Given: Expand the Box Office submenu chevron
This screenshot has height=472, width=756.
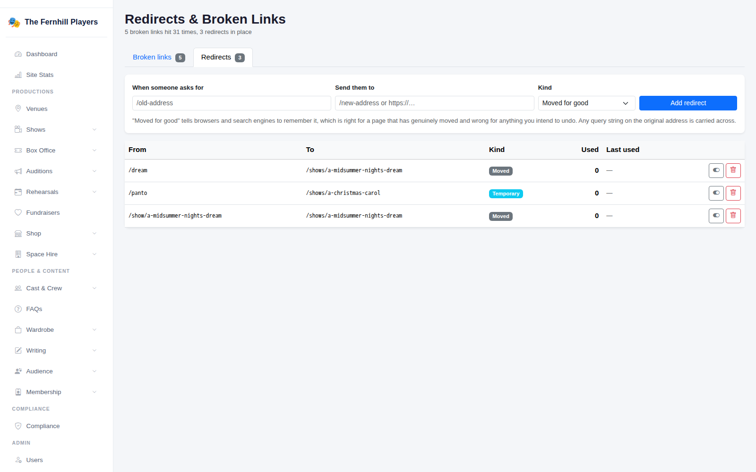Looking at the screenshot, I should 94,151.
